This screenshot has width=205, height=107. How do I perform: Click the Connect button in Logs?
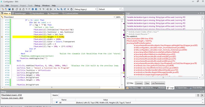coord(139,83)
